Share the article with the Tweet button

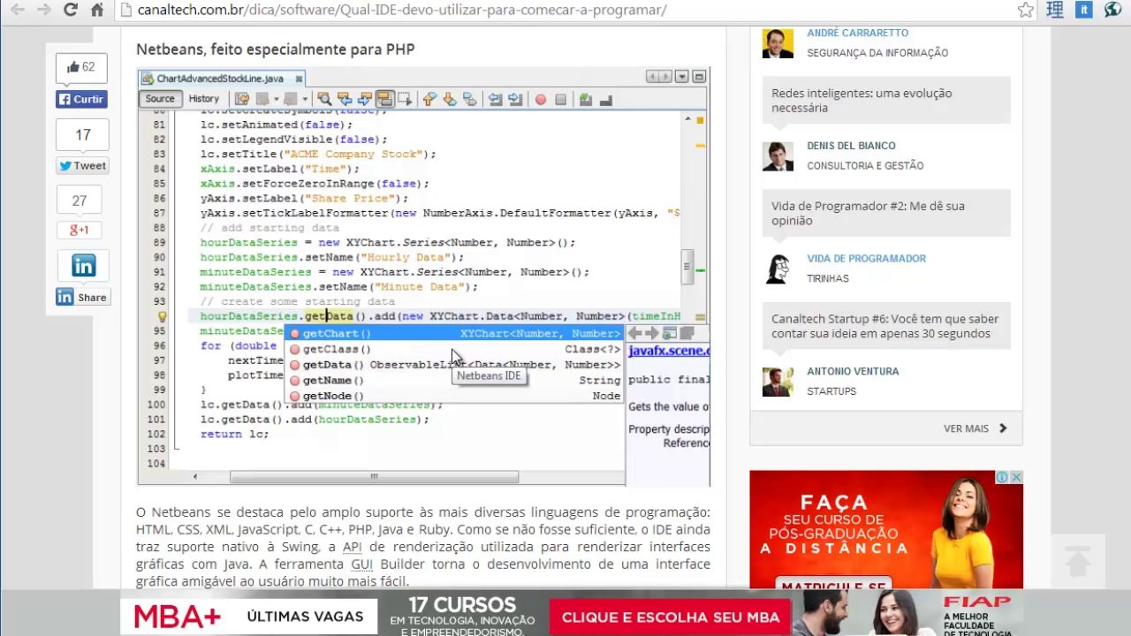click(81, 165)
